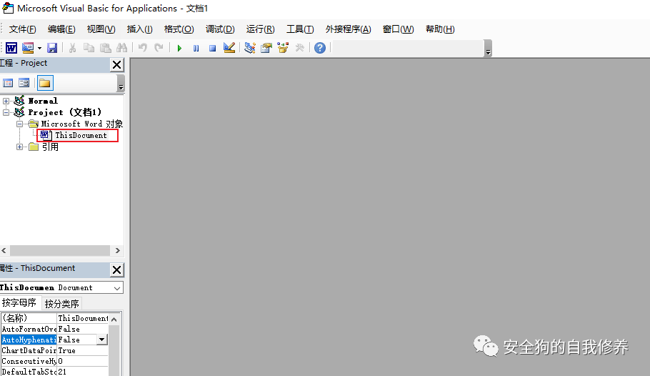650x376 pixels.
Task: Select the ChartDataPoint property row
Action: point(54,350)
